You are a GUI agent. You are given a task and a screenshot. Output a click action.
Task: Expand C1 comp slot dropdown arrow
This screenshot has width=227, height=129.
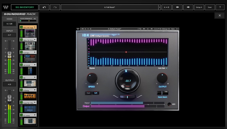point(35,115)
